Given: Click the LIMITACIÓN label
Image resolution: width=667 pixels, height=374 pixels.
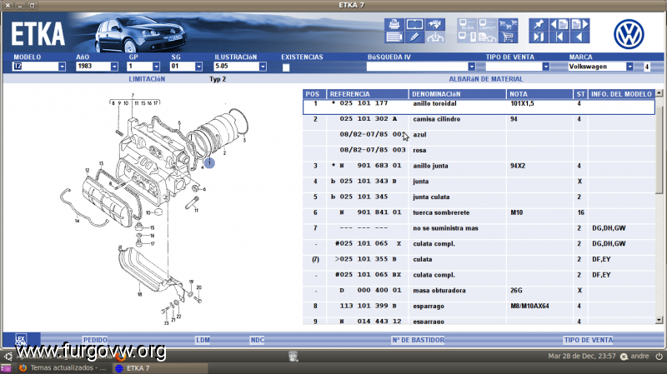Looking at the screenshot, I should click(147, 79).
